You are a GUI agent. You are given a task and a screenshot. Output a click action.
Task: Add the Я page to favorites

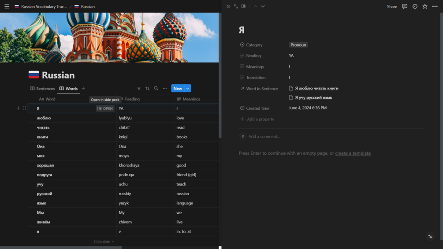(424, 7)
